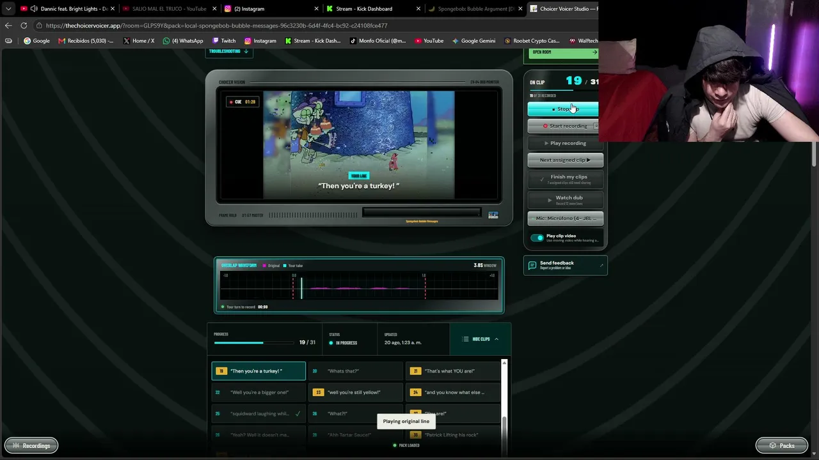Image resolution: width=819 pixels, height=460 pixels.
Task: Open the WhatsApp bookmark
Action: pyautogui.click(x=183, y=41)
